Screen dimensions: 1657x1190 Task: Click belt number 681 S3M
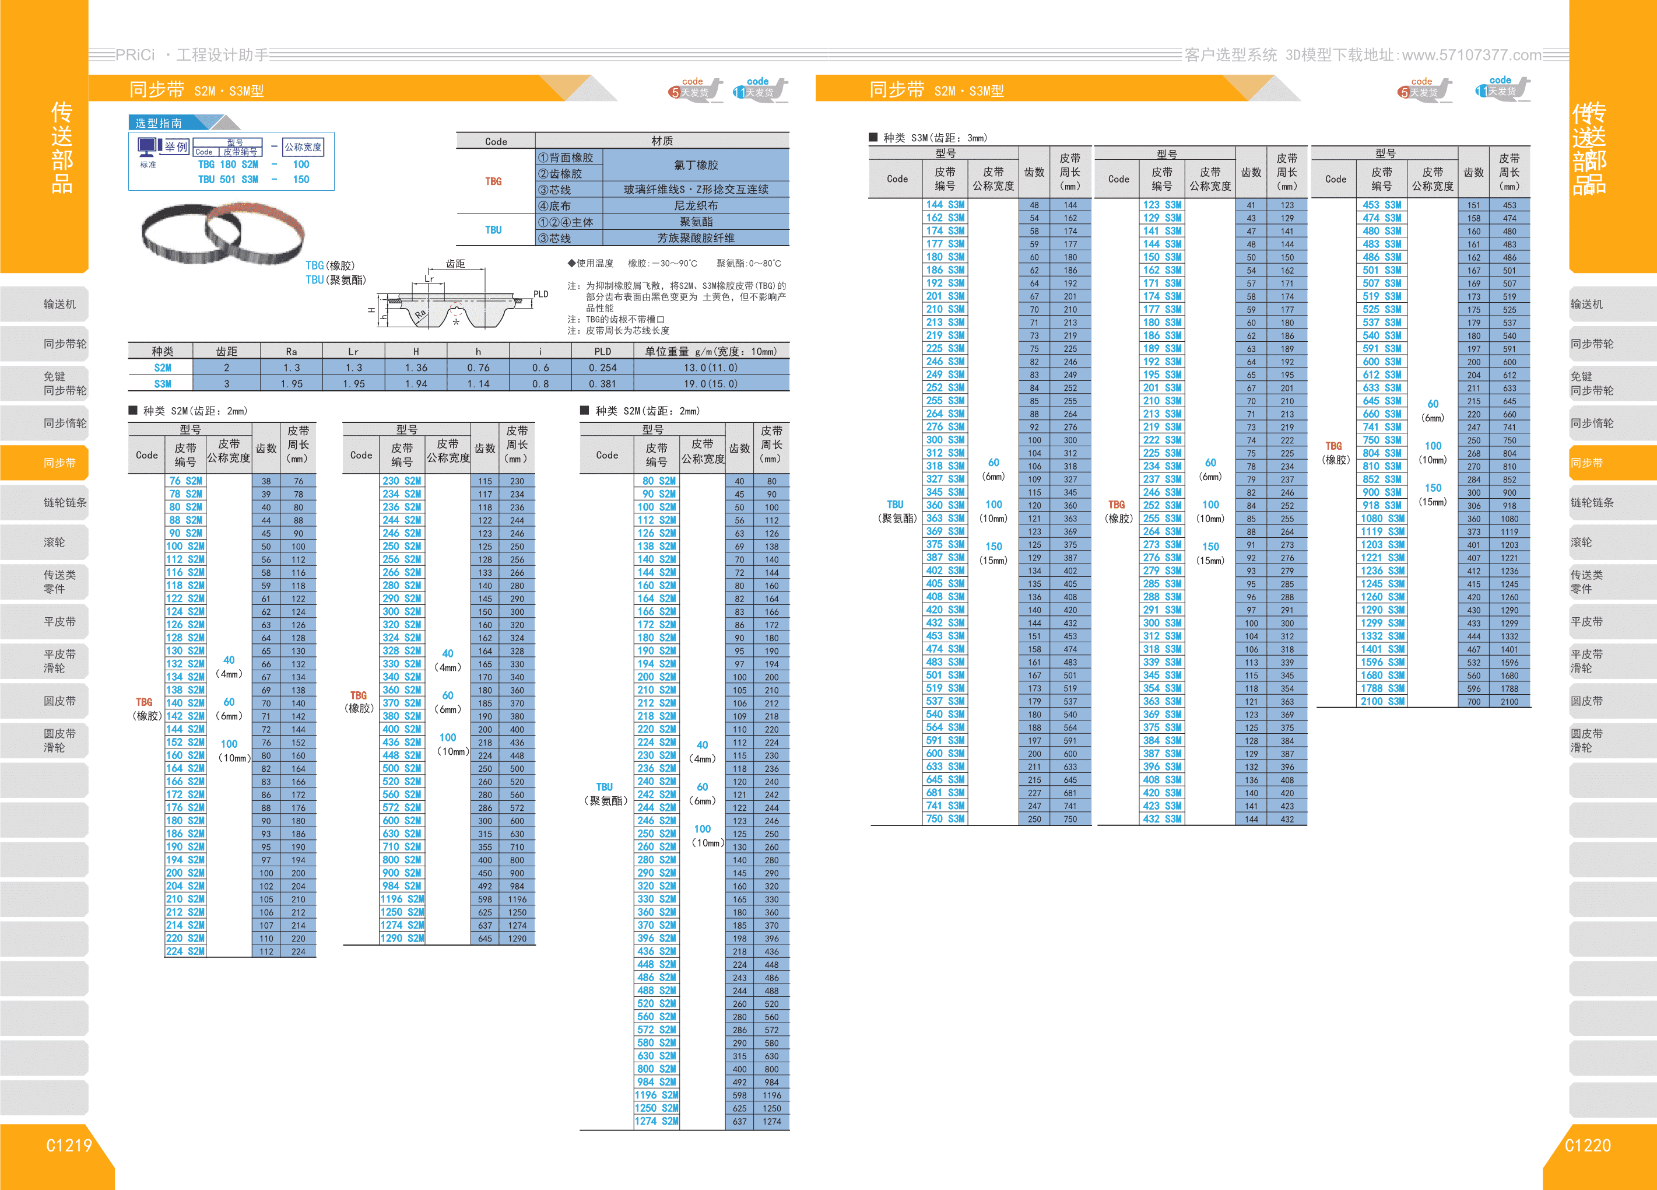pyautogui.click(x=945, y=792)
